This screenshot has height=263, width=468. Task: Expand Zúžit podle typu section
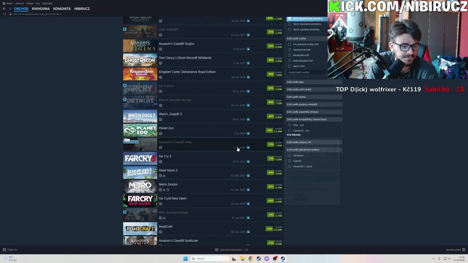pos(313,82)
